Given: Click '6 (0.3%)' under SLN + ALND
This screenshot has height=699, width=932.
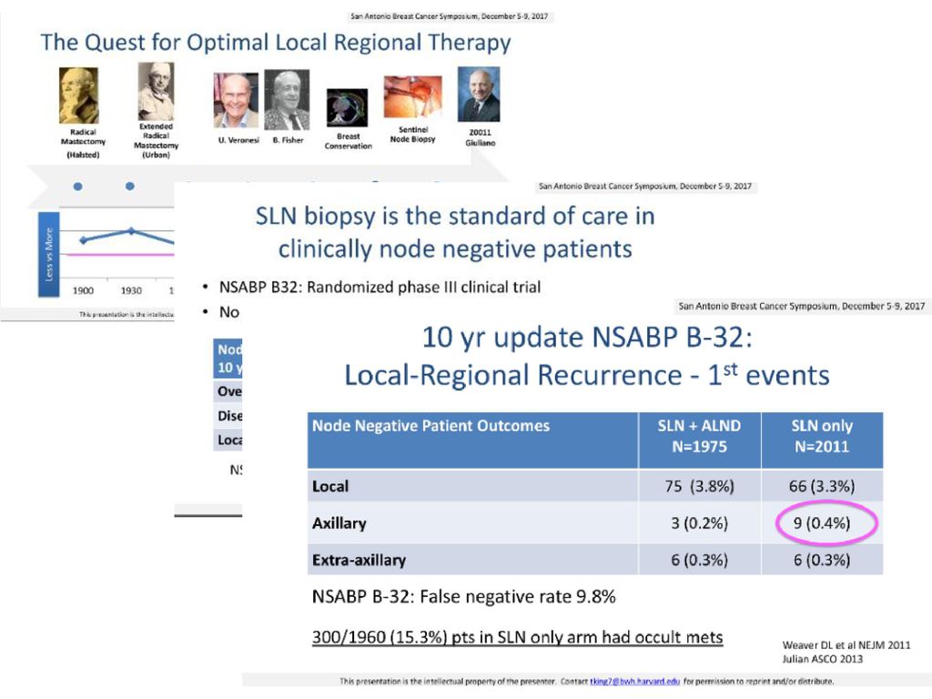Looking at the screenshot, I should [x=700, y=560].
